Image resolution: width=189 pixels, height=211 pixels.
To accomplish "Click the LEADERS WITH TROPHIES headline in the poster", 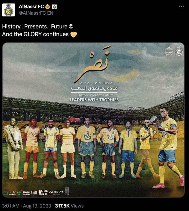I will pos(94,100).
